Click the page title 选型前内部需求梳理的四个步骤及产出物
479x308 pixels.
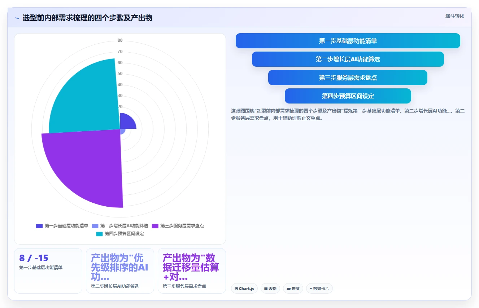[87, 18]
